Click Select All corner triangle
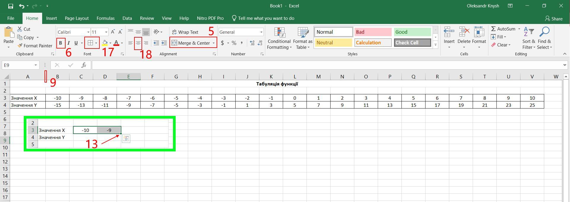This screenshot has width=570, height=202. tap(6, 77)
